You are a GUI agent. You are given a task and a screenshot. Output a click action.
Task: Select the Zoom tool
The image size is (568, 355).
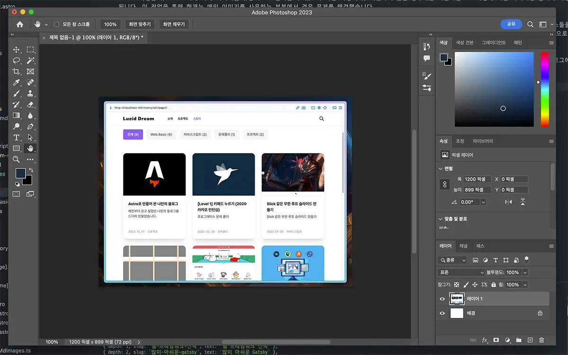coord(16,159)
